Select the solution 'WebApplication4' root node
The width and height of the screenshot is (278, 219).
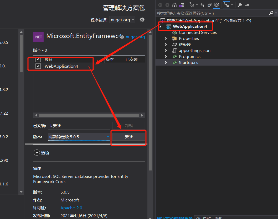pos(209,20)
